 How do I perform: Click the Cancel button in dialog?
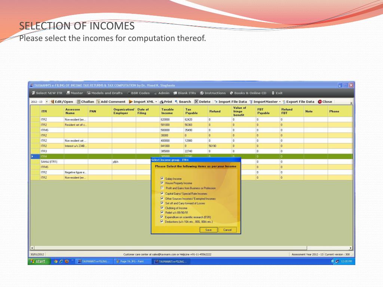tap(227, 230)
